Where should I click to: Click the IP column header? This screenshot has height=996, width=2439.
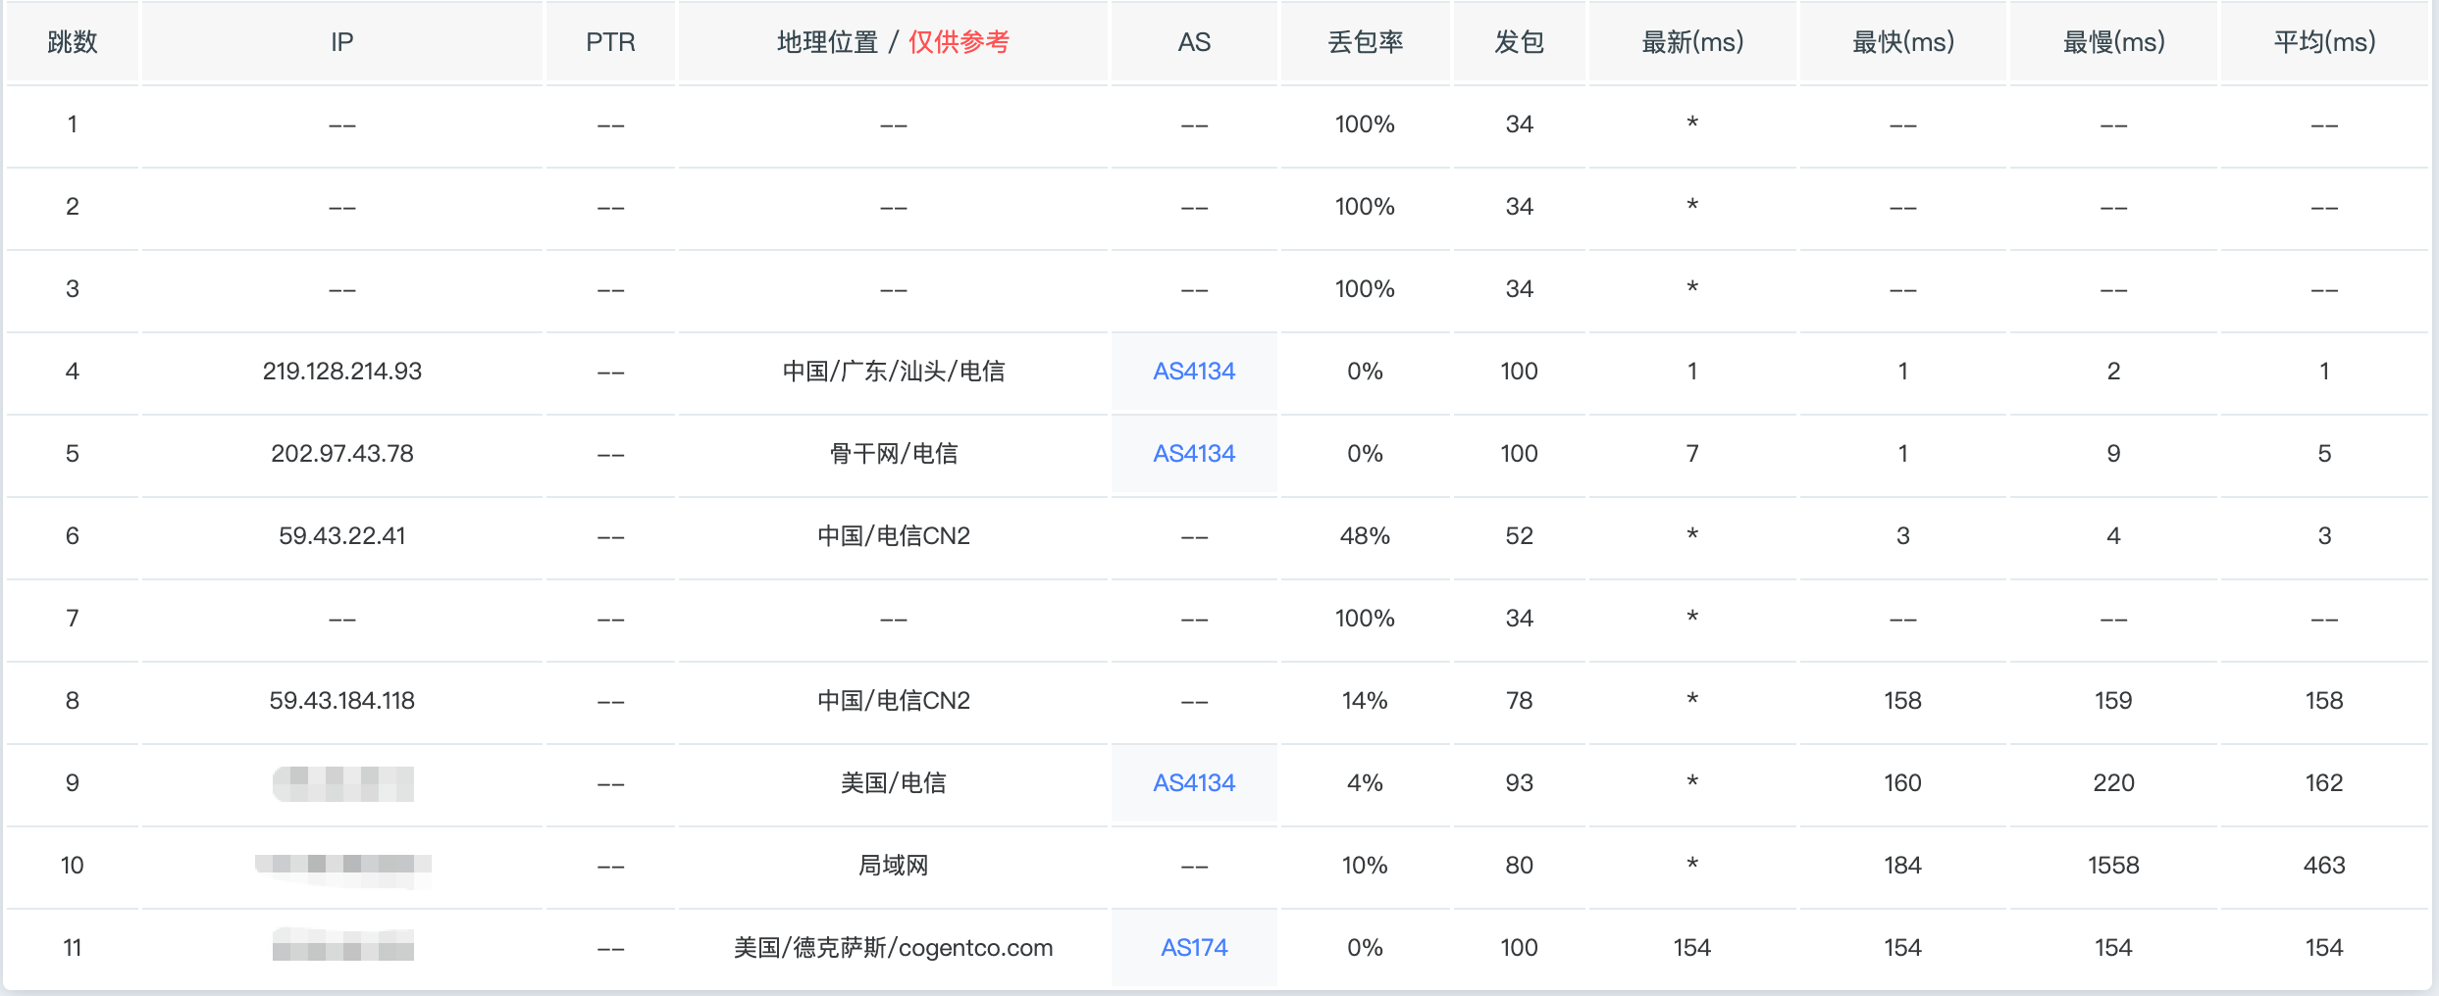click(341, 42)
